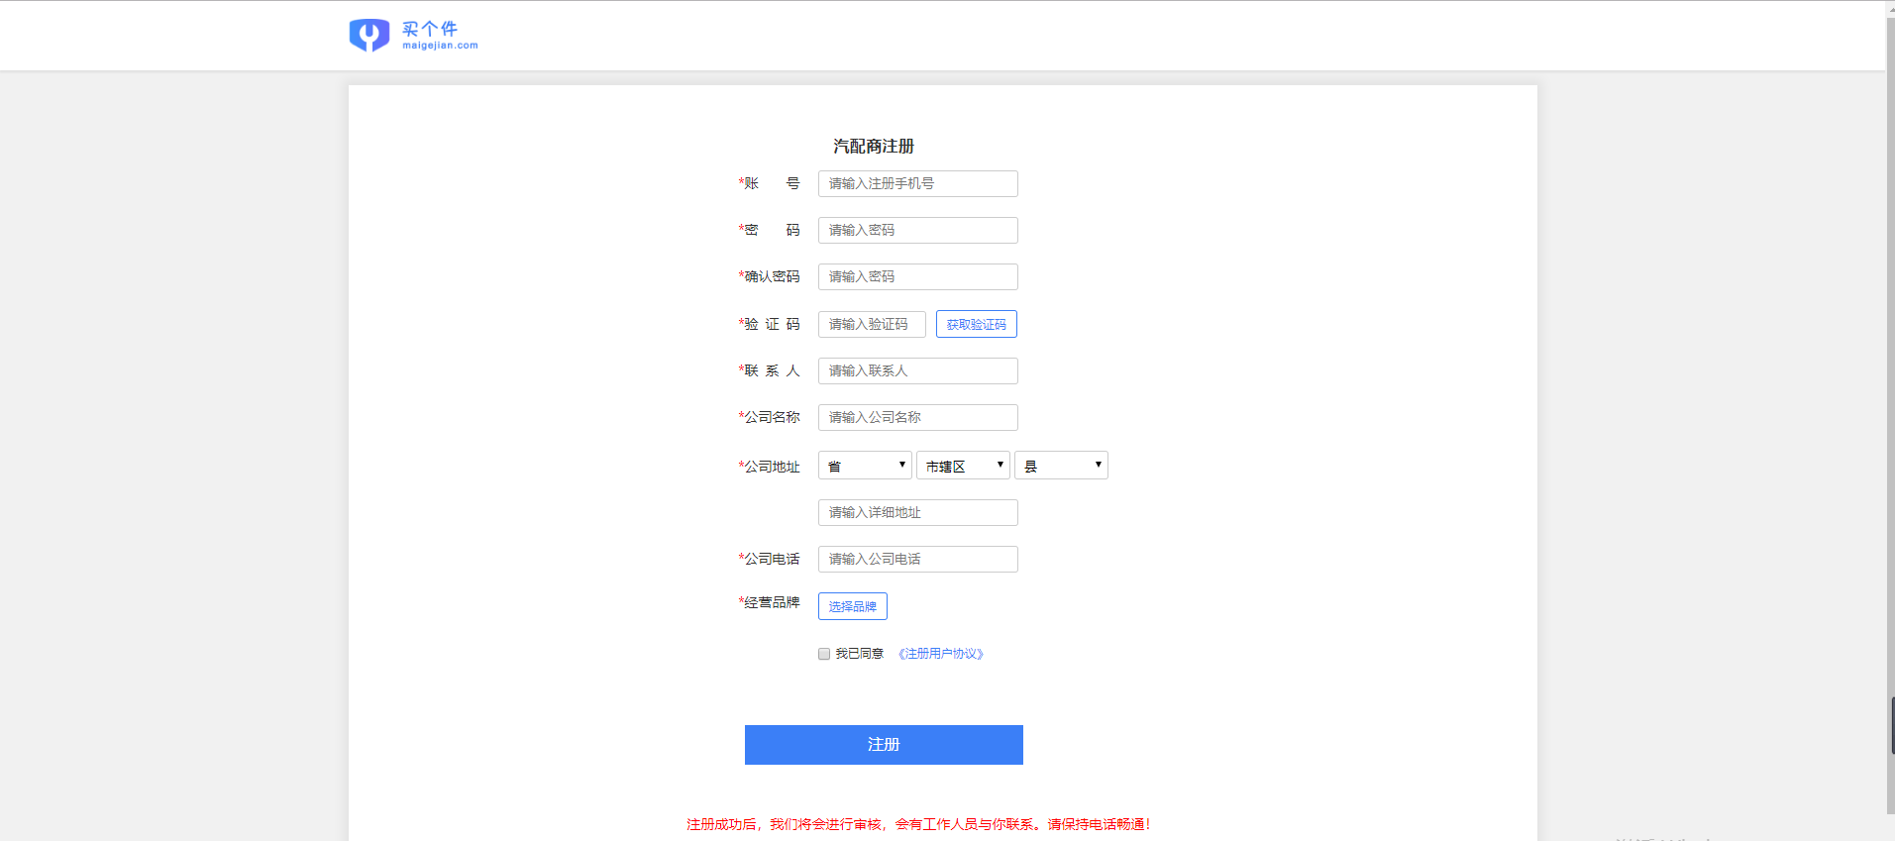
Task: Check the 我已同意 agreement checkbox
Action: (x=824, y=654)
